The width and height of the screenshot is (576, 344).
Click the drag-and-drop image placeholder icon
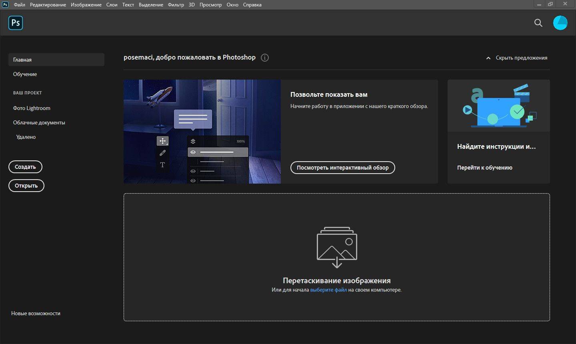(337, 247)
